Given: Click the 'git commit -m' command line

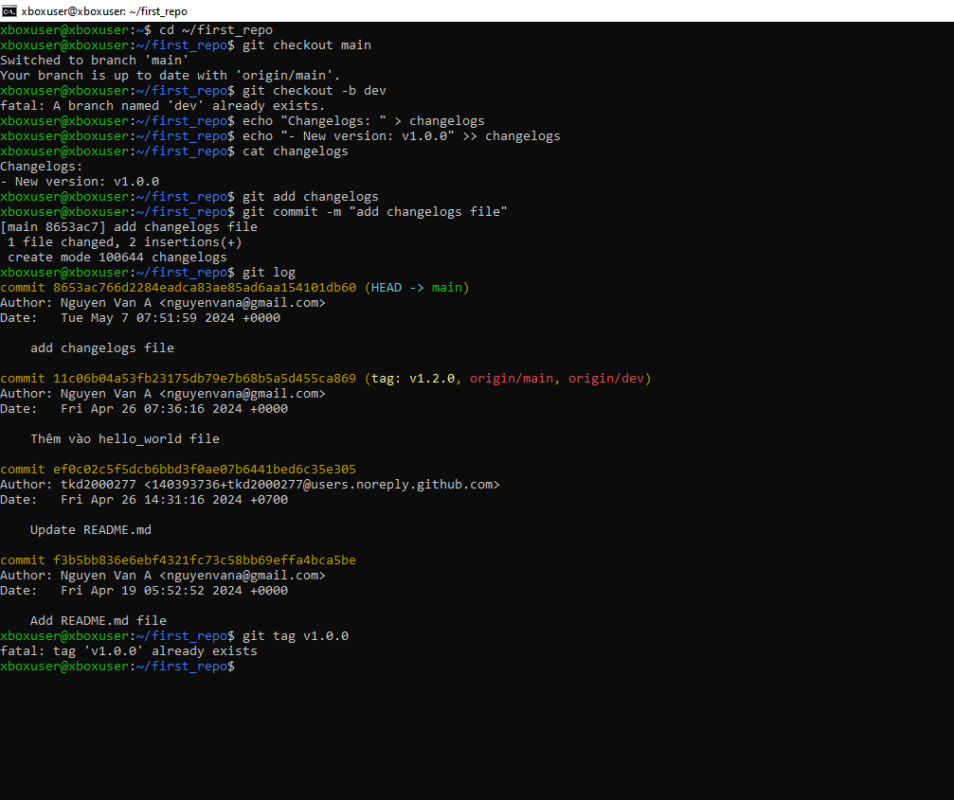Looking at the screenshot, I should [x=375, y=212].
